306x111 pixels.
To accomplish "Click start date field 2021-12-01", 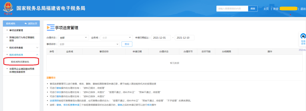I will click(x=161, y=38).
